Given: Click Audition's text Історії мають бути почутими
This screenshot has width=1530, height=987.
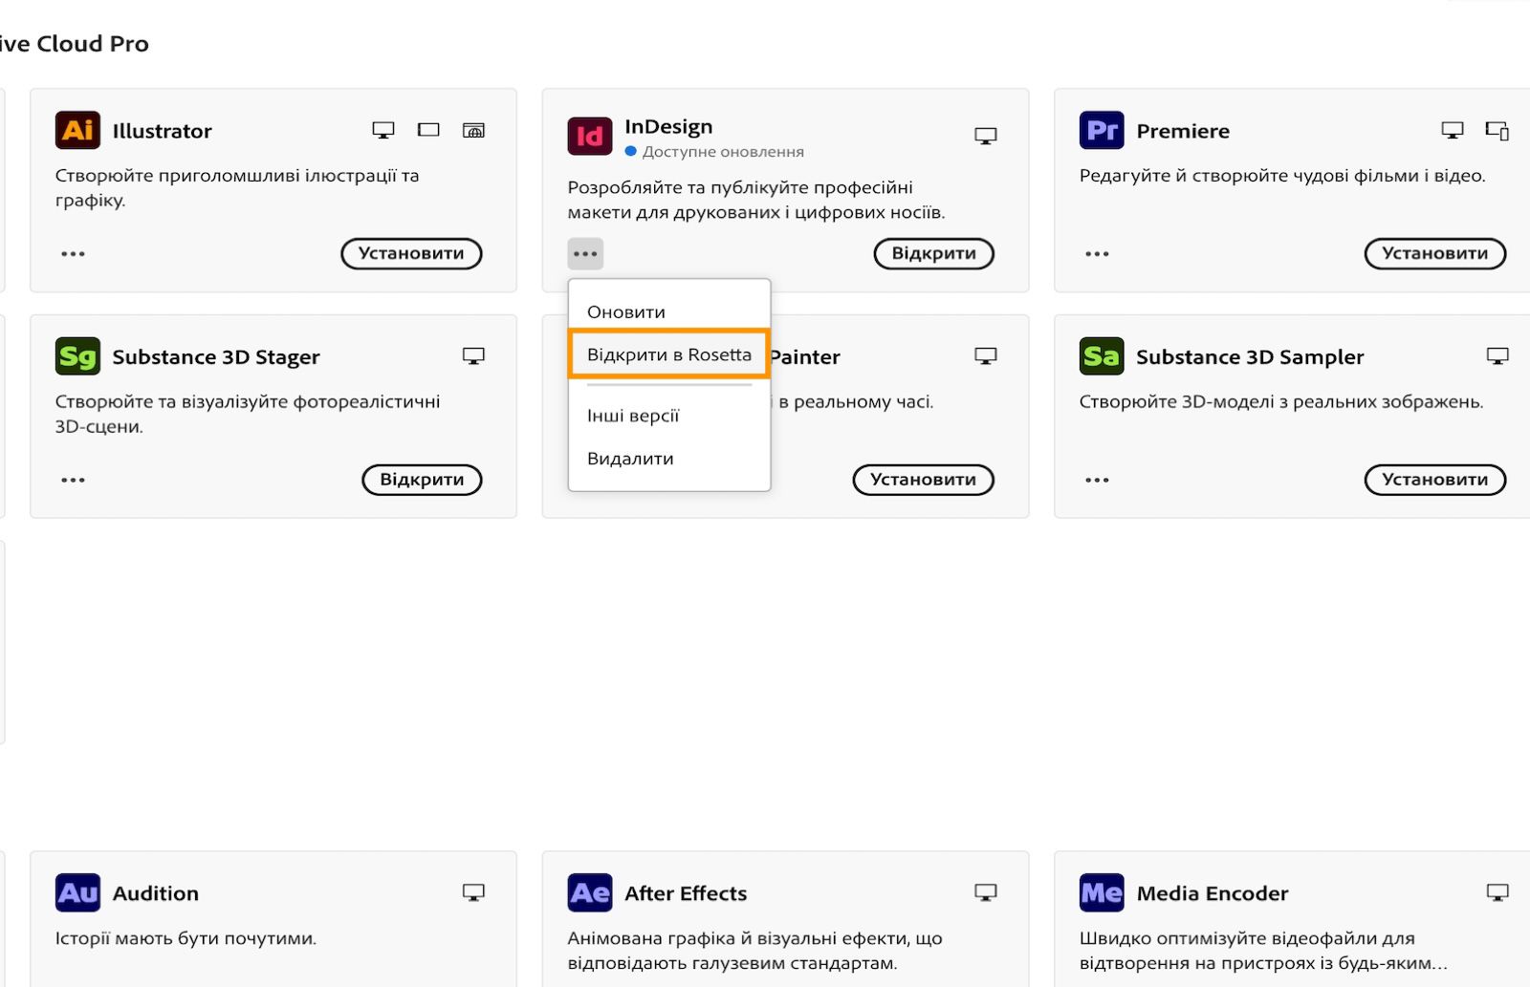Looking at the screenshot, I should point(186,938).
